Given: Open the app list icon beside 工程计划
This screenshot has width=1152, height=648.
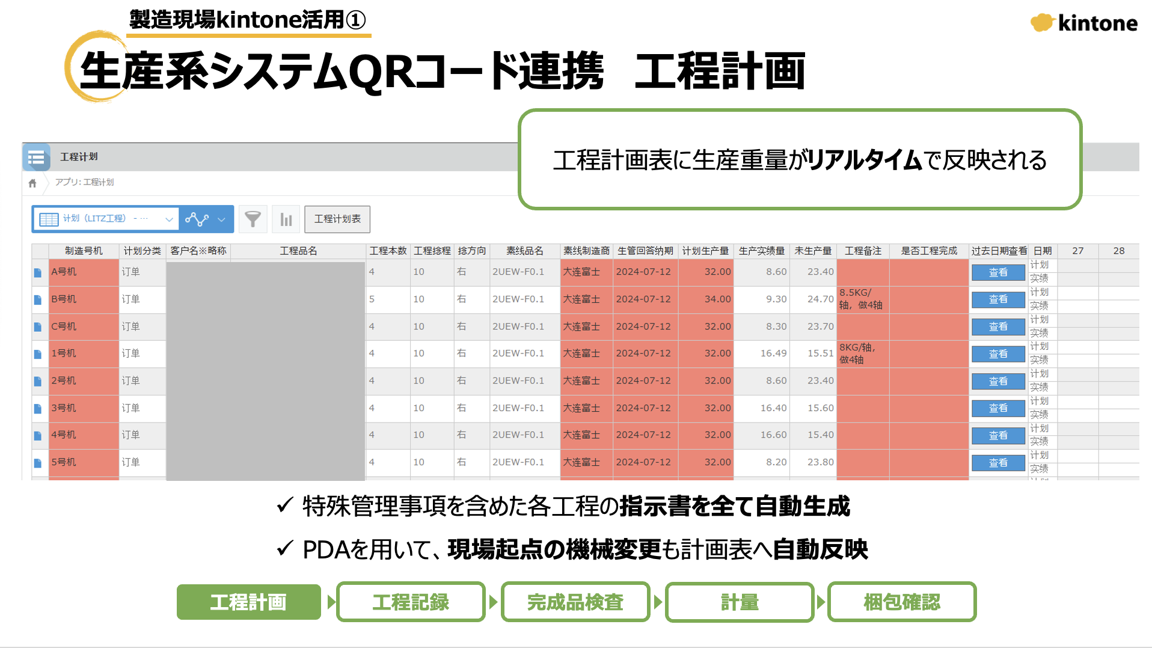Looking at the screenshot, I should click(x=36, y=157).
